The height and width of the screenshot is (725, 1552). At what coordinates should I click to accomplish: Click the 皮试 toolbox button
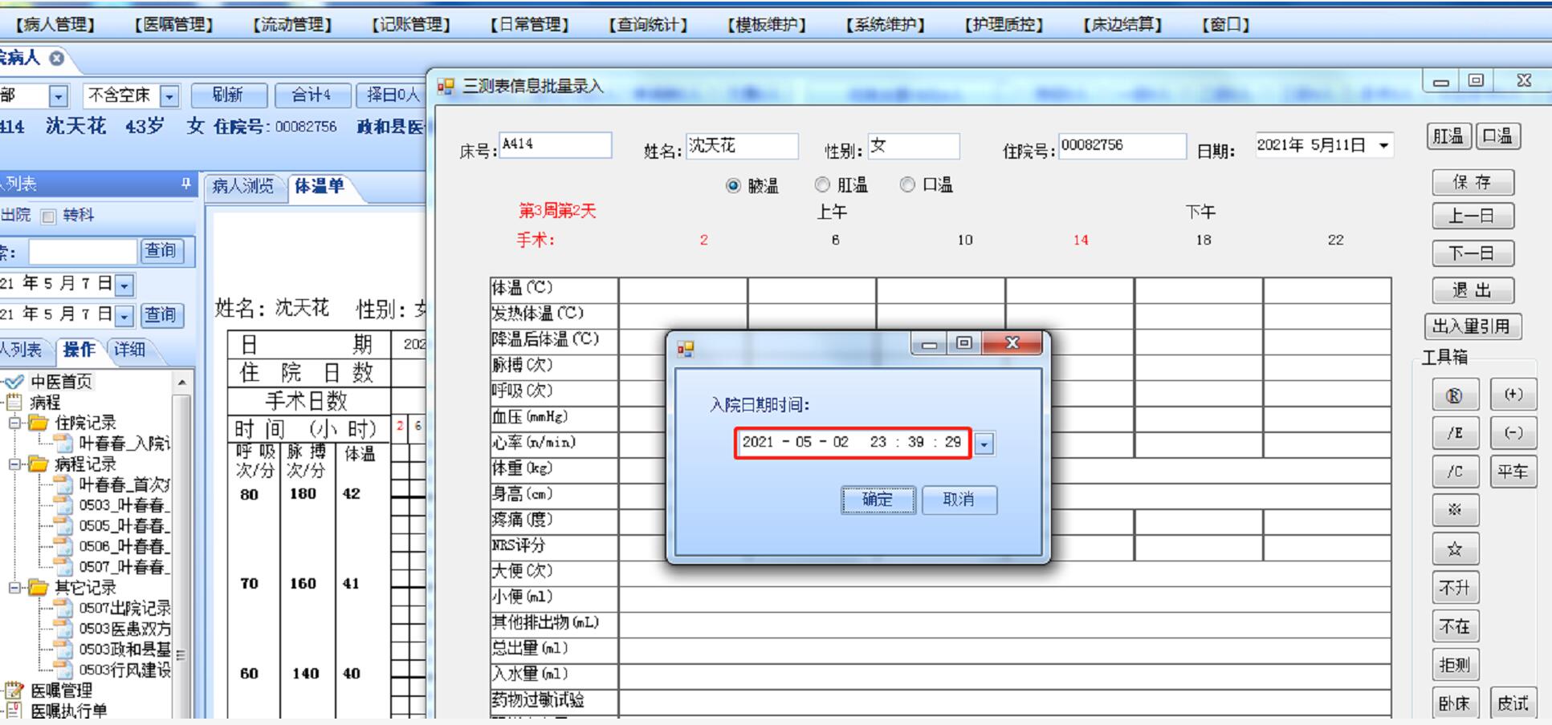coord(1513,703)
